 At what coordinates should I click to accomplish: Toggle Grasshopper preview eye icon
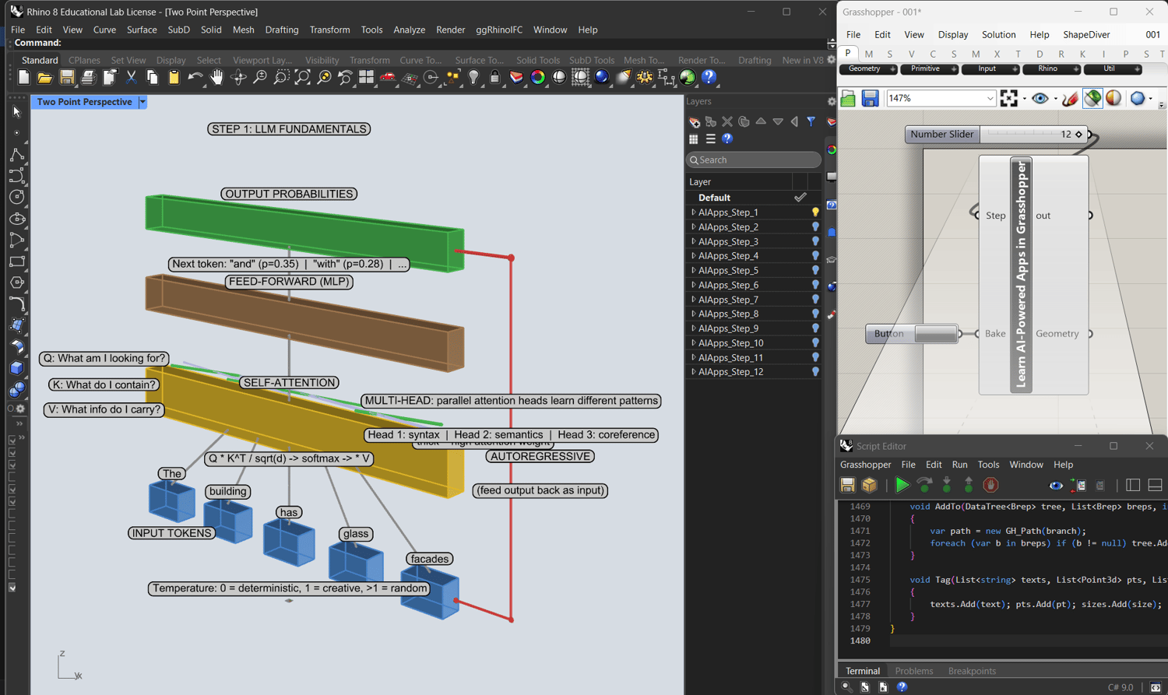point(1039,99)
